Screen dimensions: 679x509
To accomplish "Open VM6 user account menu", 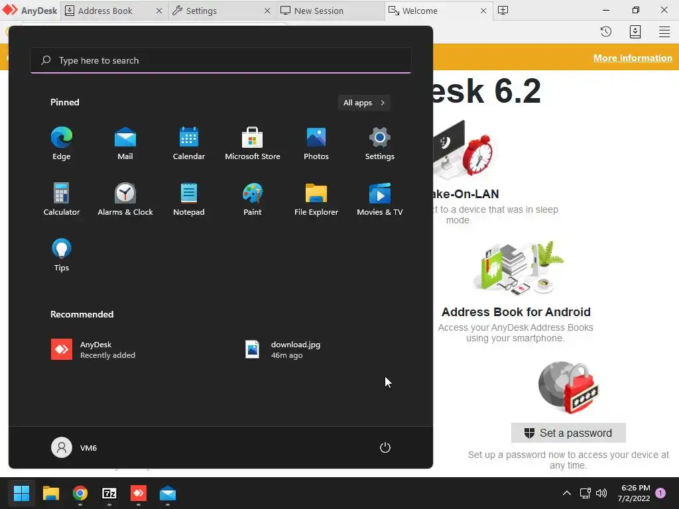I will [x=74, y=447].
